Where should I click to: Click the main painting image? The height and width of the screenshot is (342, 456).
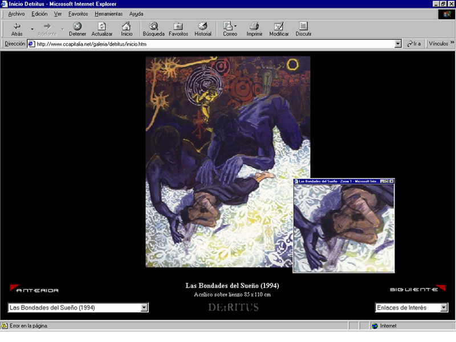click(x=227, y=162)
